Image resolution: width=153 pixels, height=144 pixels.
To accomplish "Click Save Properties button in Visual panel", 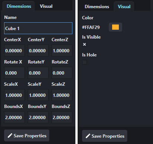I will pos(105,136).
